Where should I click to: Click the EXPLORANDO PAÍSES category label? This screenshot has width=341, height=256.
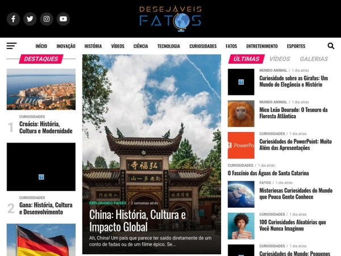coord(107,203)
